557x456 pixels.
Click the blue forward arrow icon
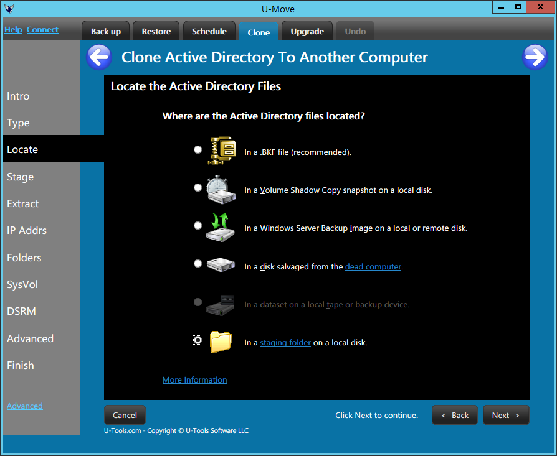[x=535, y=57]
